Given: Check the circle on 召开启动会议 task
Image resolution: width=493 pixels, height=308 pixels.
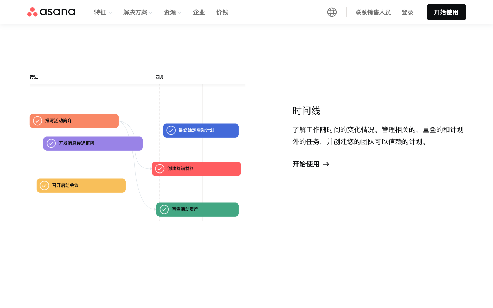Looking at the screenshot, I should (x=45, y=185).
